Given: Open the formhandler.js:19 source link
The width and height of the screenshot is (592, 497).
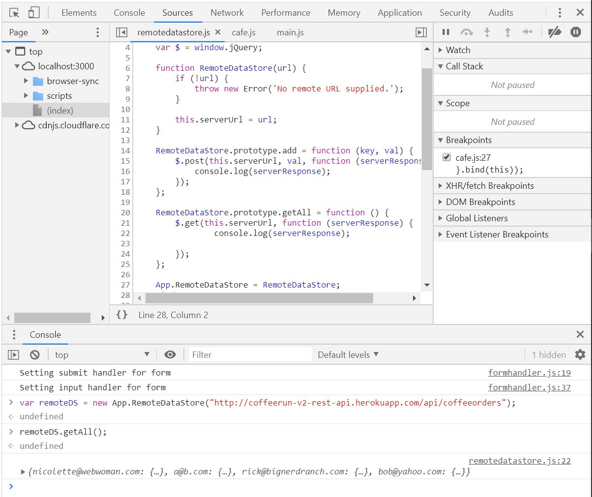Looking at the screenshot, I should point(529,373).
